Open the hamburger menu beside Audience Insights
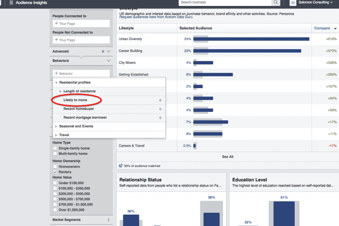Image resolution: width=339 pixels, height=226 pixels. (11, 3)
